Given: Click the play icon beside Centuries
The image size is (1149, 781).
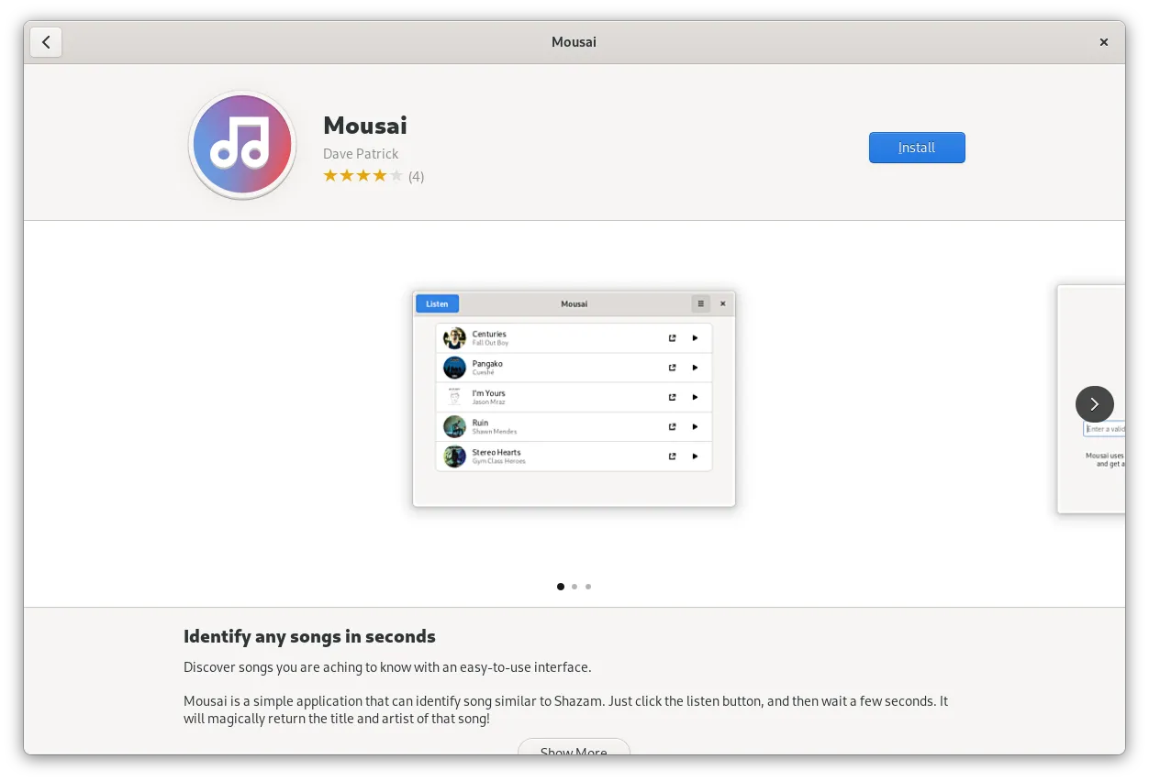Looking at the screenshot, I should pyautogui.click(x=695, y=338).
